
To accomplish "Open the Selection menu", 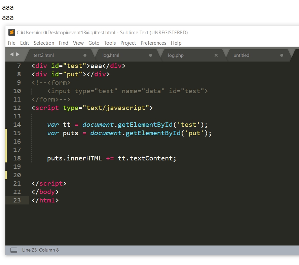I will pos(44,43).
